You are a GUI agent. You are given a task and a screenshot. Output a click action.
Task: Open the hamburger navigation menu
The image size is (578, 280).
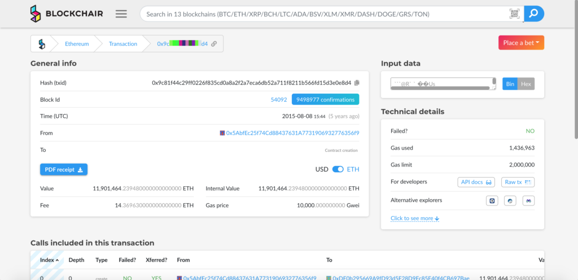pyautogui.click(x=121, y=14)
